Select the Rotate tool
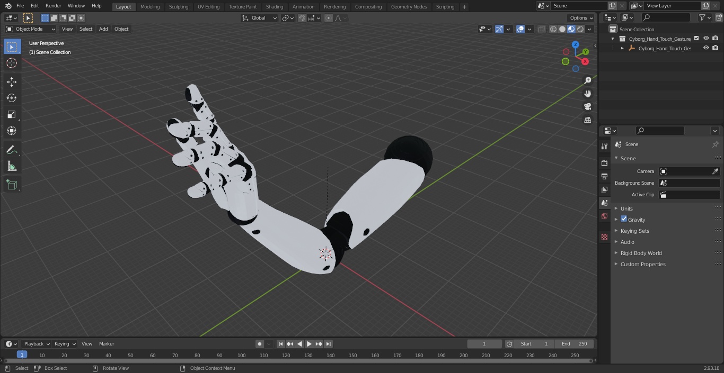 pyautogui.click(x=12, y=98)
